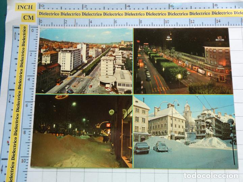
Task: Open the todocoleccion watermark link
Action: pyautogui.click(x=211, y=175)
